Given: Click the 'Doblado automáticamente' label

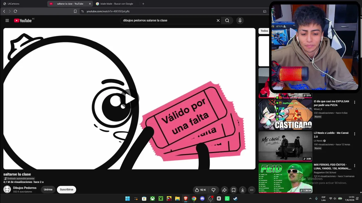Looking at the screenshot, I should (x=19, y=178).
